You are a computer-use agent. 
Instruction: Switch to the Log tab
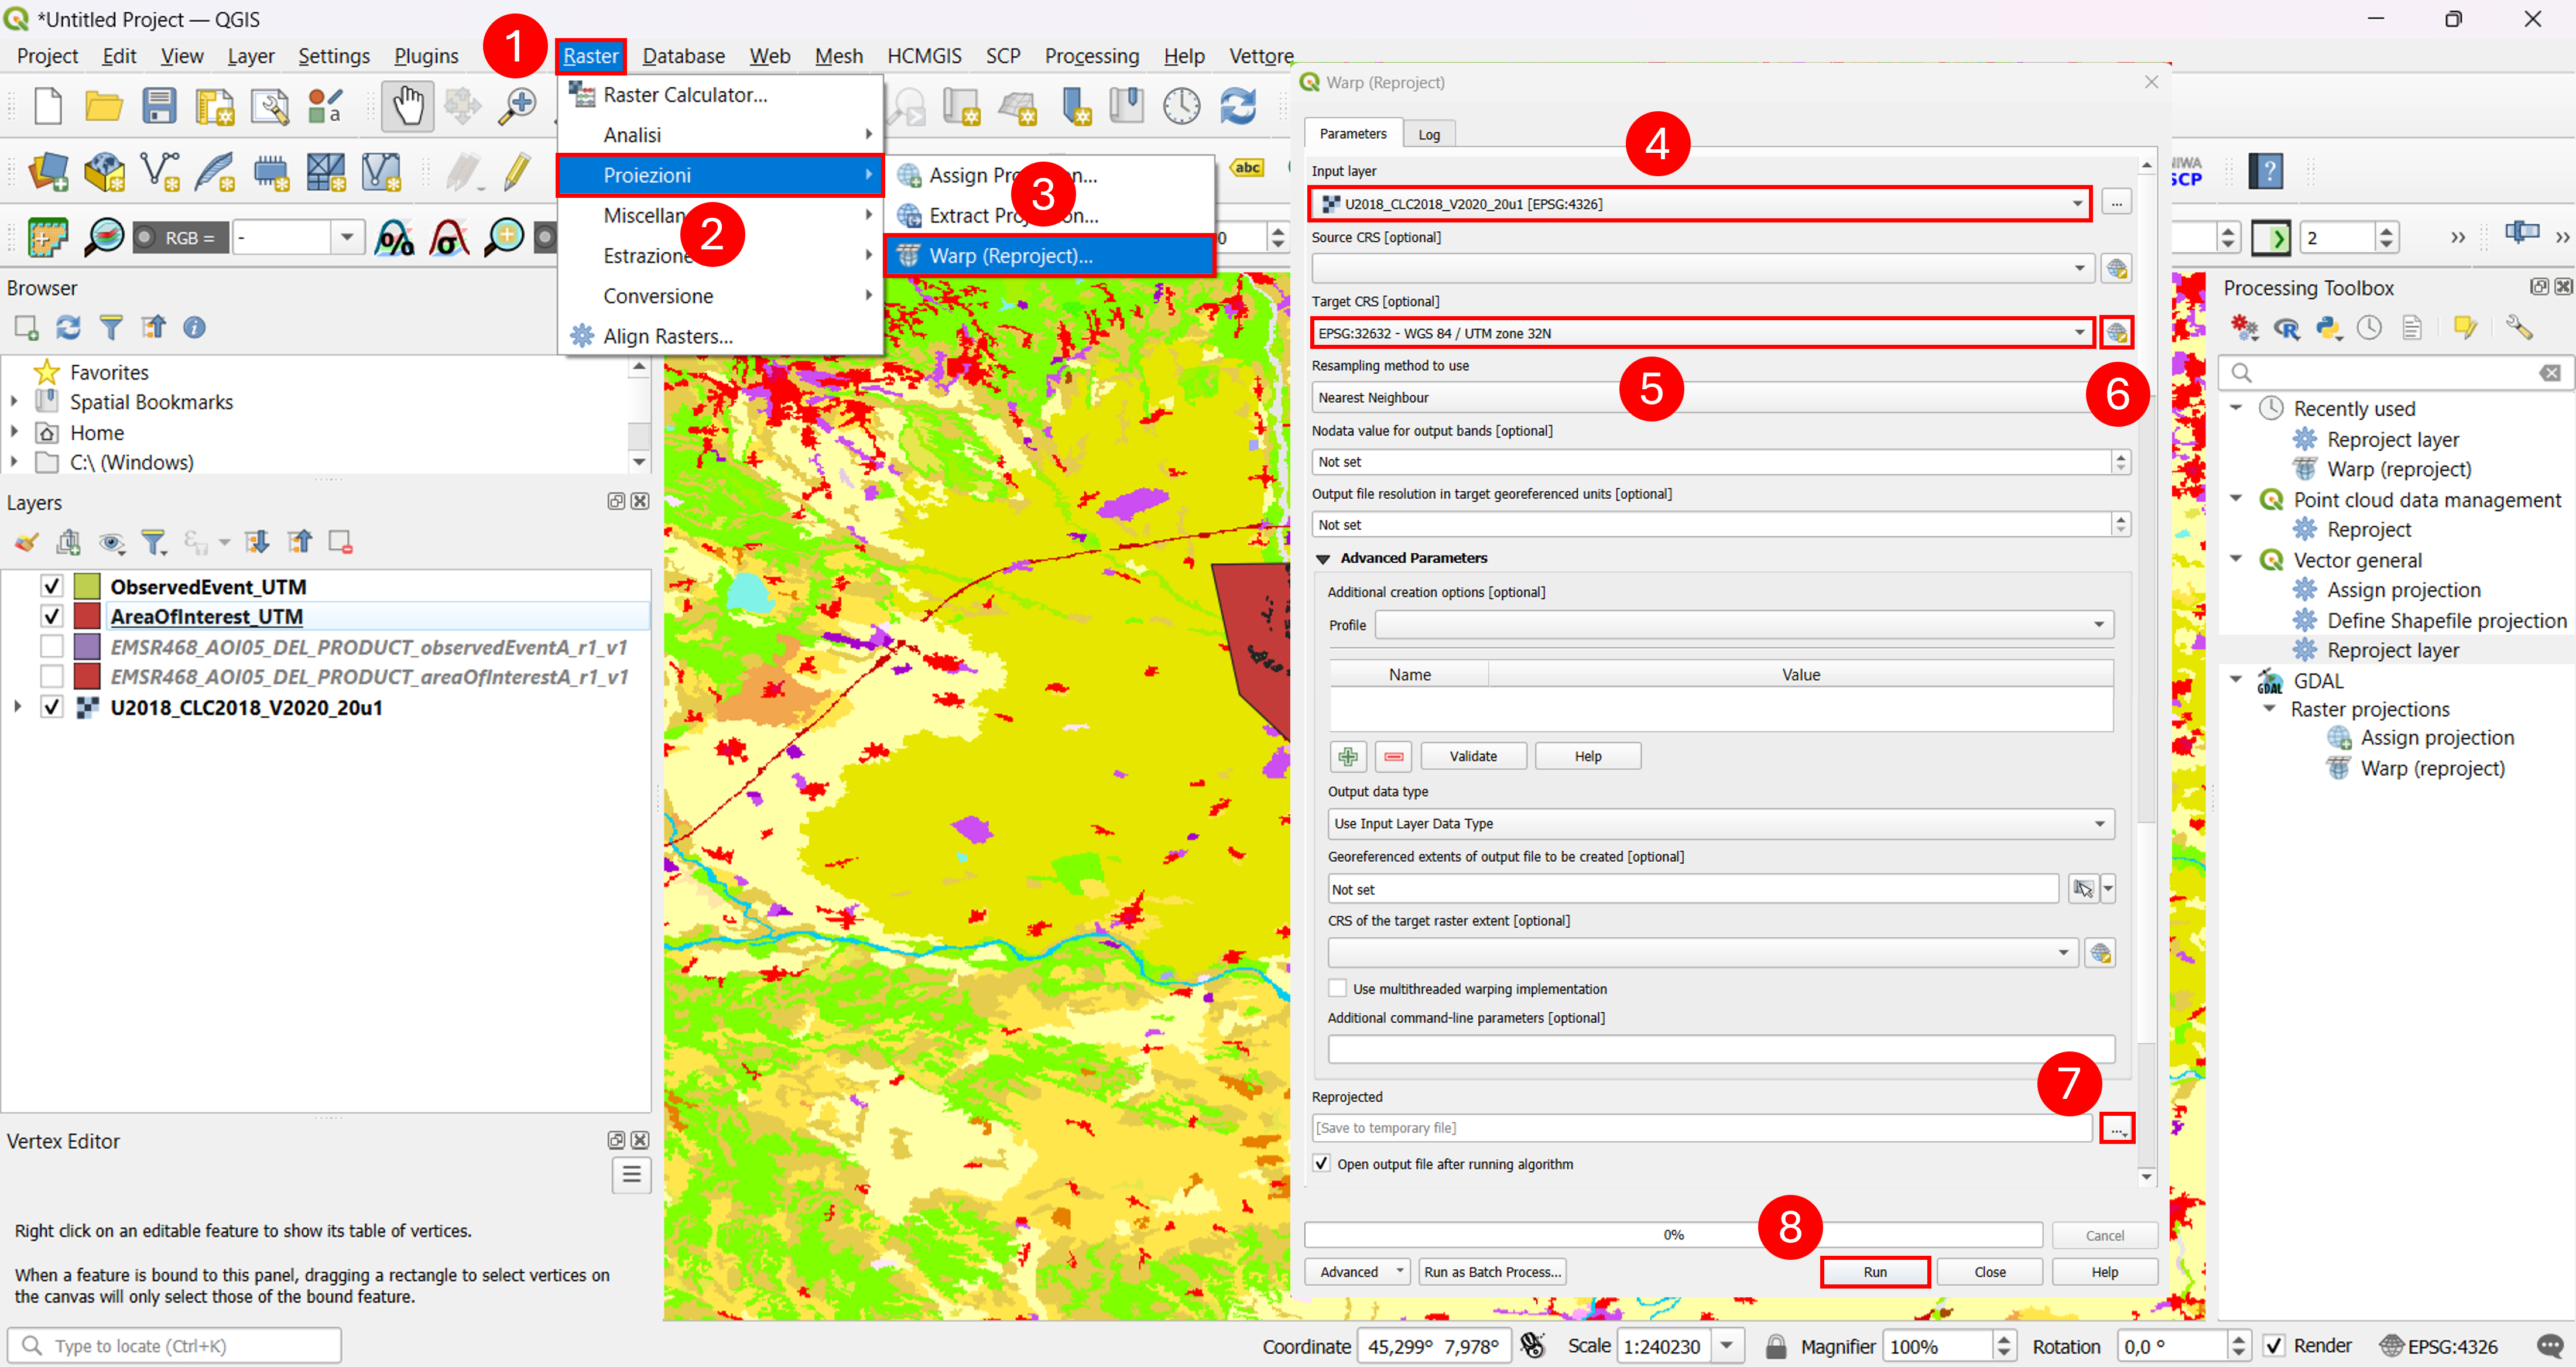[1429, 134]
